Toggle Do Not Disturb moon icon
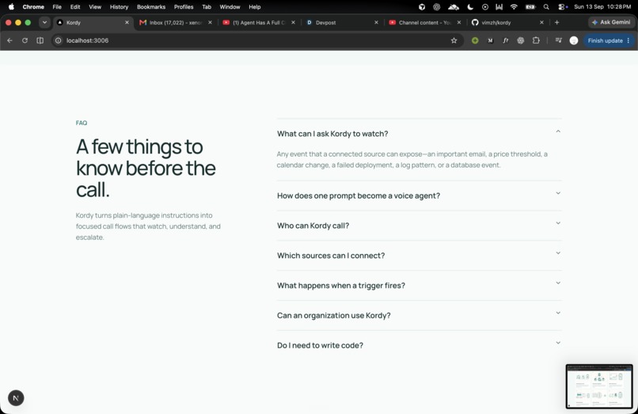This screenshot has height=414, width=638. 470,7
